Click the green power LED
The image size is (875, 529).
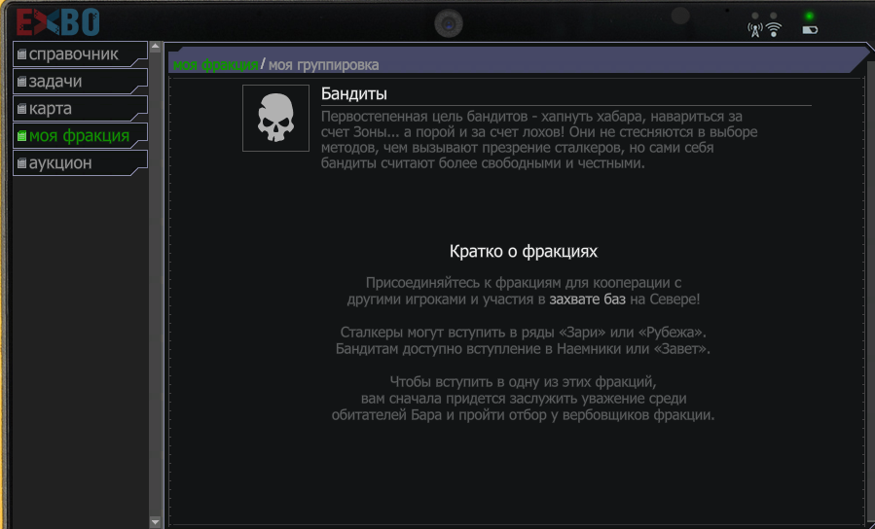click(x=809, y=16)
